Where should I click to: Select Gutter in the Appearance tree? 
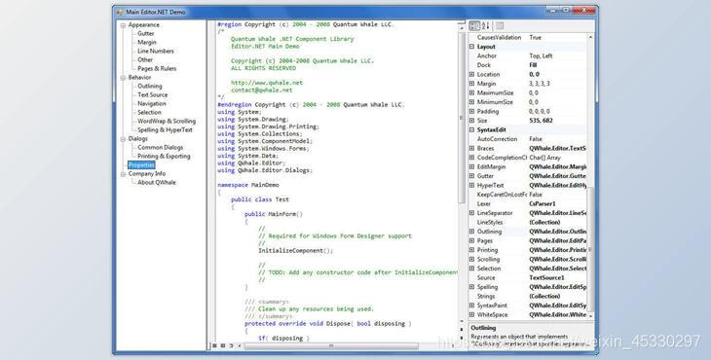(145, 33)
